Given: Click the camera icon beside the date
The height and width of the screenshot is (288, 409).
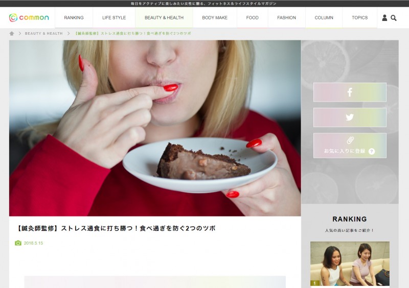Looking at the screenshot, I should tap(18, 243).
